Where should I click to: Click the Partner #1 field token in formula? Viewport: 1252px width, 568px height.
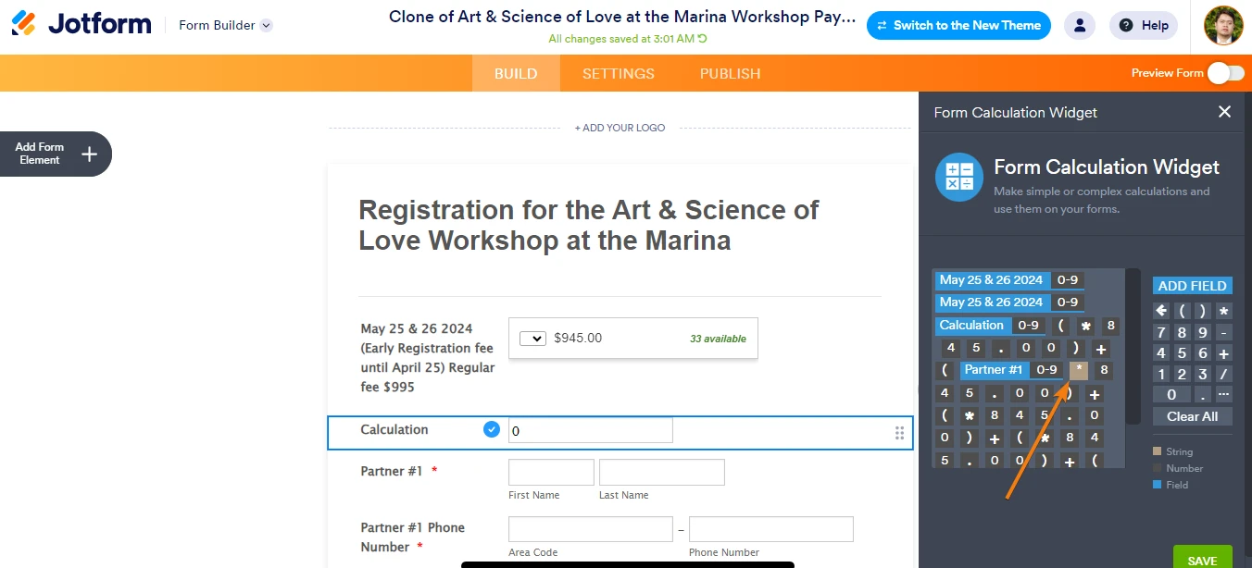click(993, 370)
